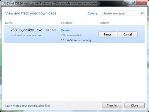The height and width of the screenshot is (112, 149).
Task: Maximize the downloads window
Action: pos(133,2)
